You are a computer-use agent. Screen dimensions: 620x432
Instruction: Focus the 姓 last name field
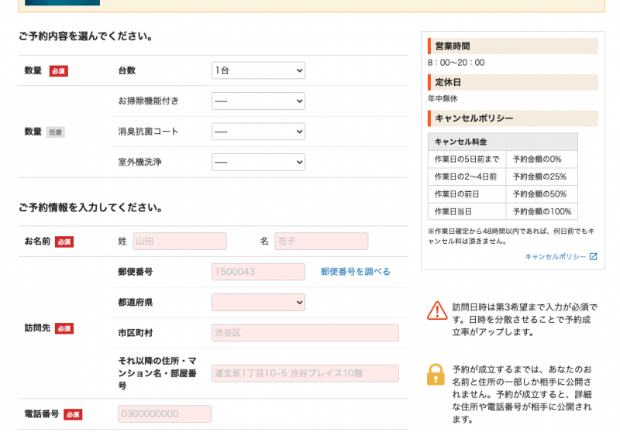pyautogui.click(x=180, y=242)
